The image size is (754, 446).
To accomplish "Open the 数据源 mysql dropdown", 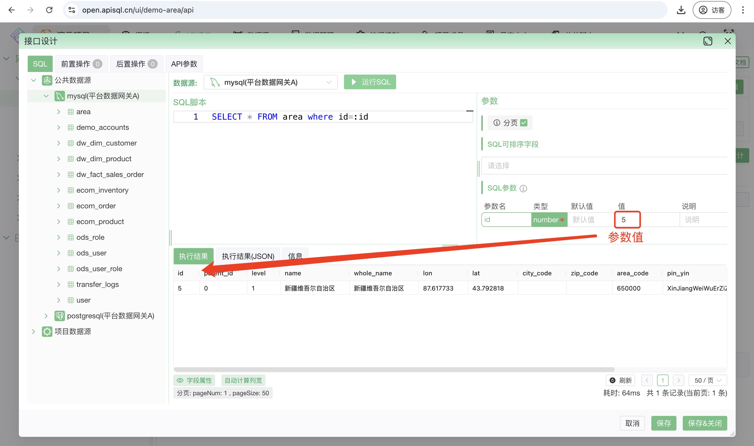I will click(x=270, y=82).
